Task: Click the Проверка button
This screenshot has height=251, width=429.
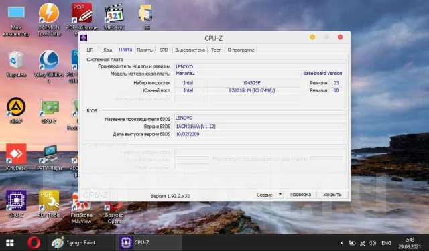Action: [x=300, y=195]
